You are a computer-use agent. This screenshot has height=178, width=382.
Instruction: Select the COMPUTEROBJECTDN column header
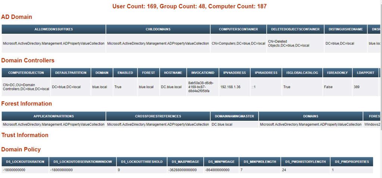26,73
